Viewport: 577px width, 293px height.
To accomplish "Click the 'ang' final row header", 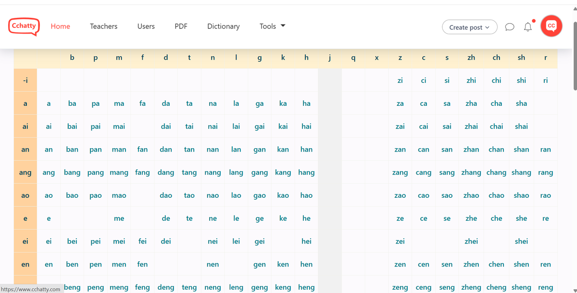I will pyautogui.click(x=25, y=172).
